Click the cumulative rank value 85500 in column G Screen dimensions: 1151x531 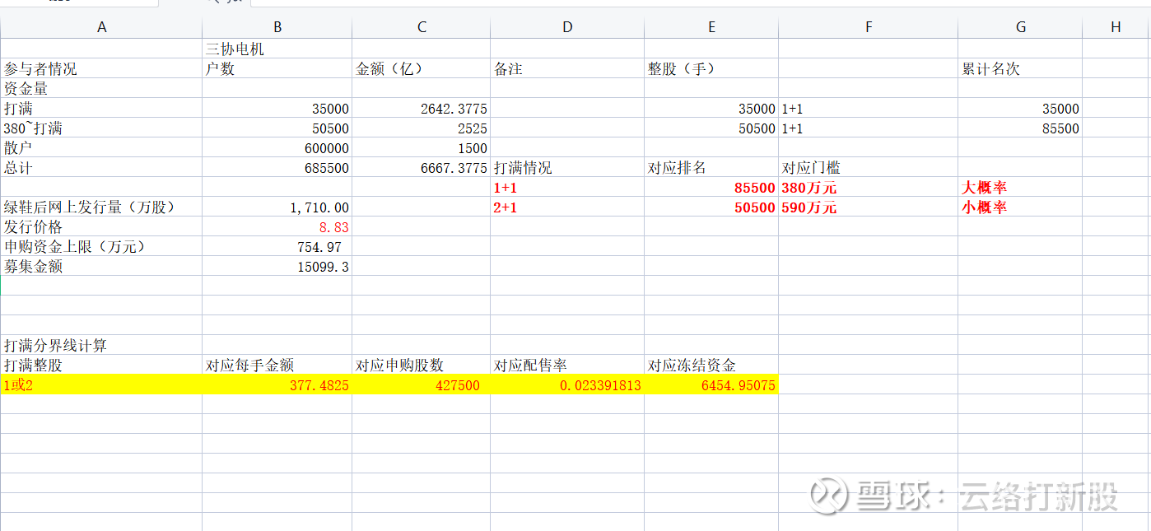[x=1020, y=128]
